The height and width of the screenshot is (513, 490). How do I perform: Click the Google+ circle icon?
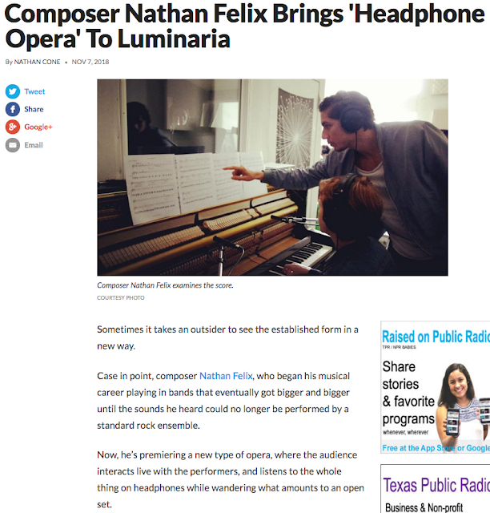[13, 127]
